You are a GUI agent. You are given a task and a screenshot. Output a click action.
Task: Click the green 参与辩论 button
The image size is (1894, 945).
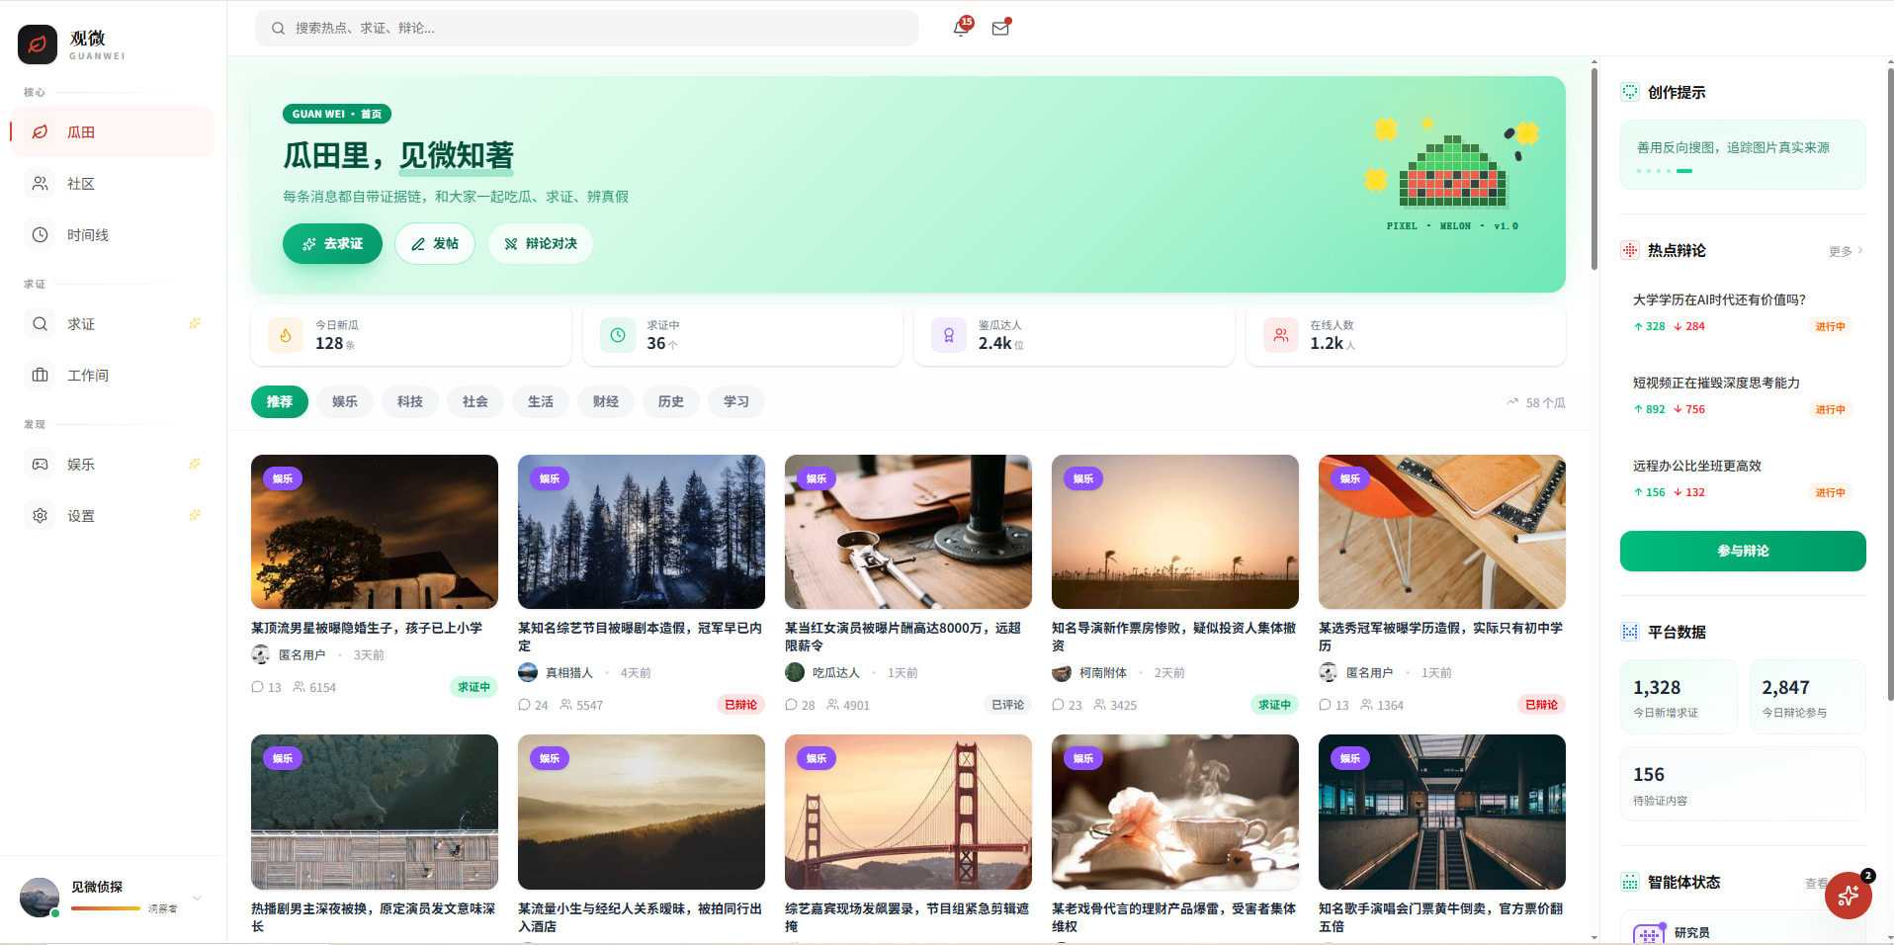tap(1743, 551)
